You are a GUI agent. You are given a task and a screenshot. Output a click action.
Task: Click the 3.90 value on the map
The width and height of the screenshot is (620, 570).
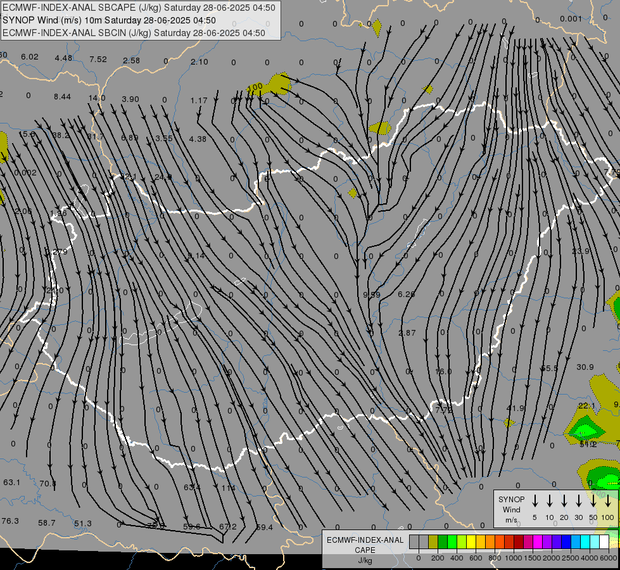point(130,99)
